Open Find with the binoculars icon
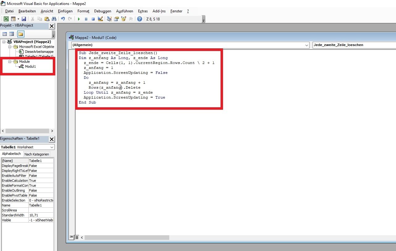The width and height of the screenshot is (396, 251). (x=54, y=19)
